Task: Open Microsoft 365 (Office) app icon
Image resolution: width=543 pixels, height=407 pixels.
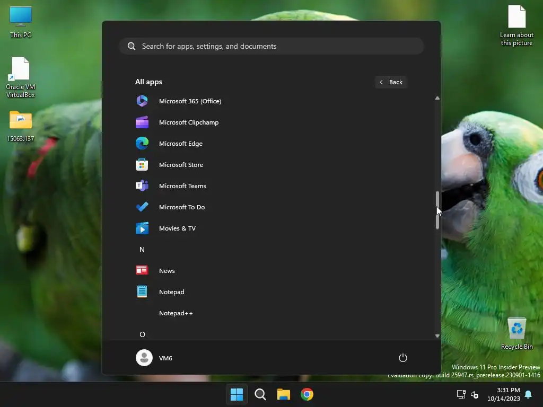Action: tap(142, 101)
